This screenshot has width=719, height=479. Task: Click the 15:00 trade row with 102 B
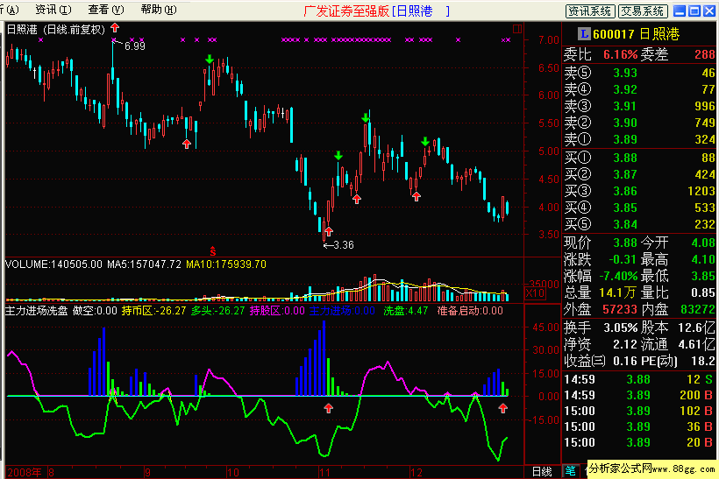click(x=639, y=411)
